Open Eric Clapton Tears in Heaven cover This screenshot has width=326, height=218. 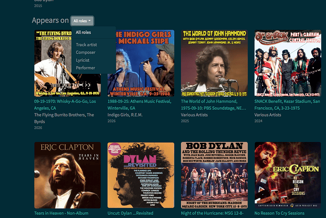click(68, 175)
